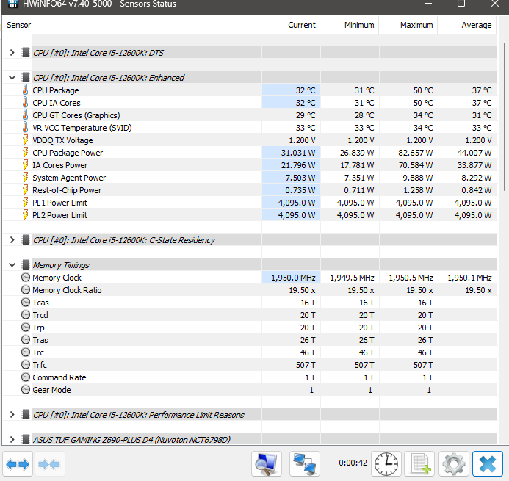Close sensors with blue X button
Viewport: 509px width, 481px height.
[x=488, y=464]
